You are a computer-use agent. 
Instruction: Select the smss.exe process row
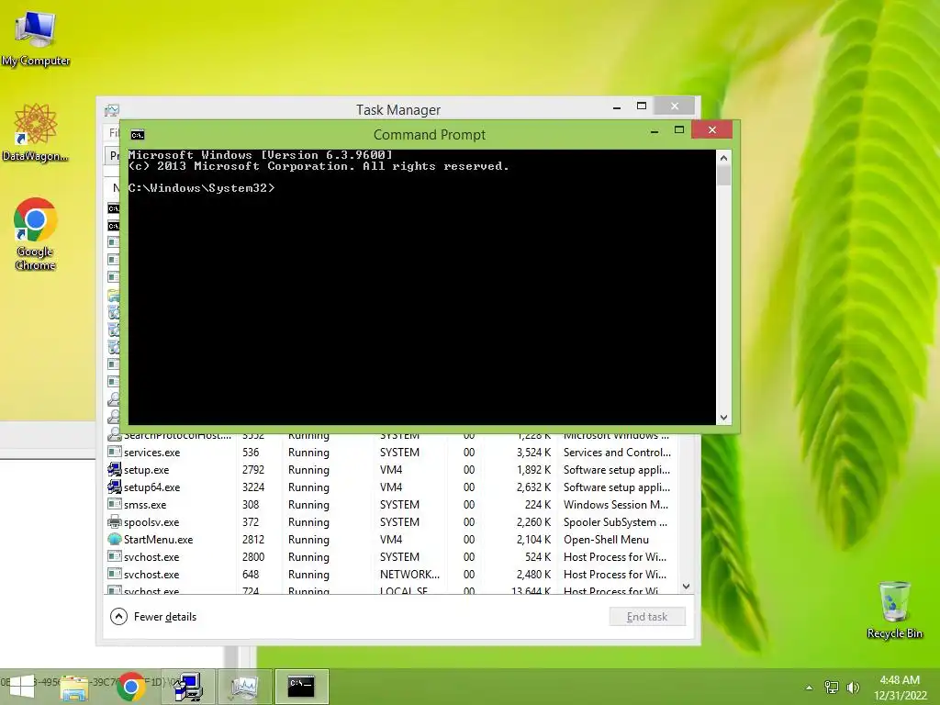coord(391,504)
